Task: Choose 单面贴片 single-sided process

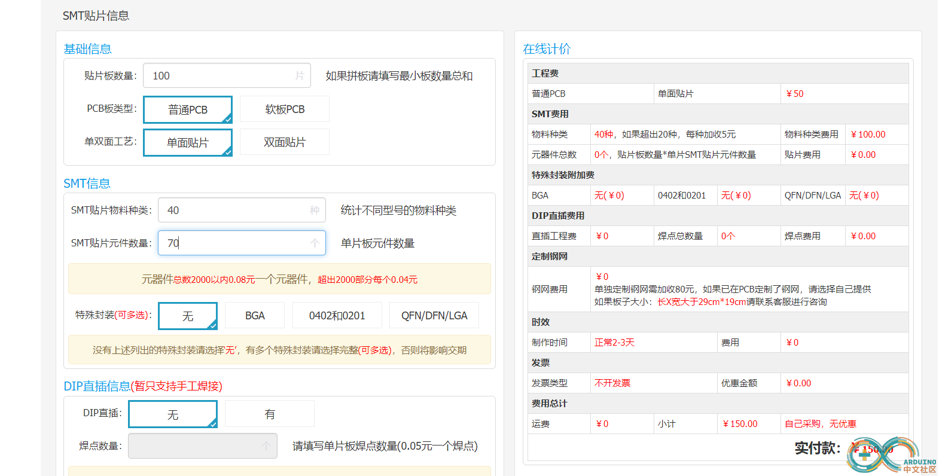Action: 188,142
